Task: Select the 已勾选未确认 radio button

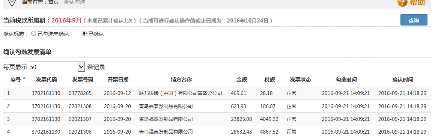Action: [33, 33]
